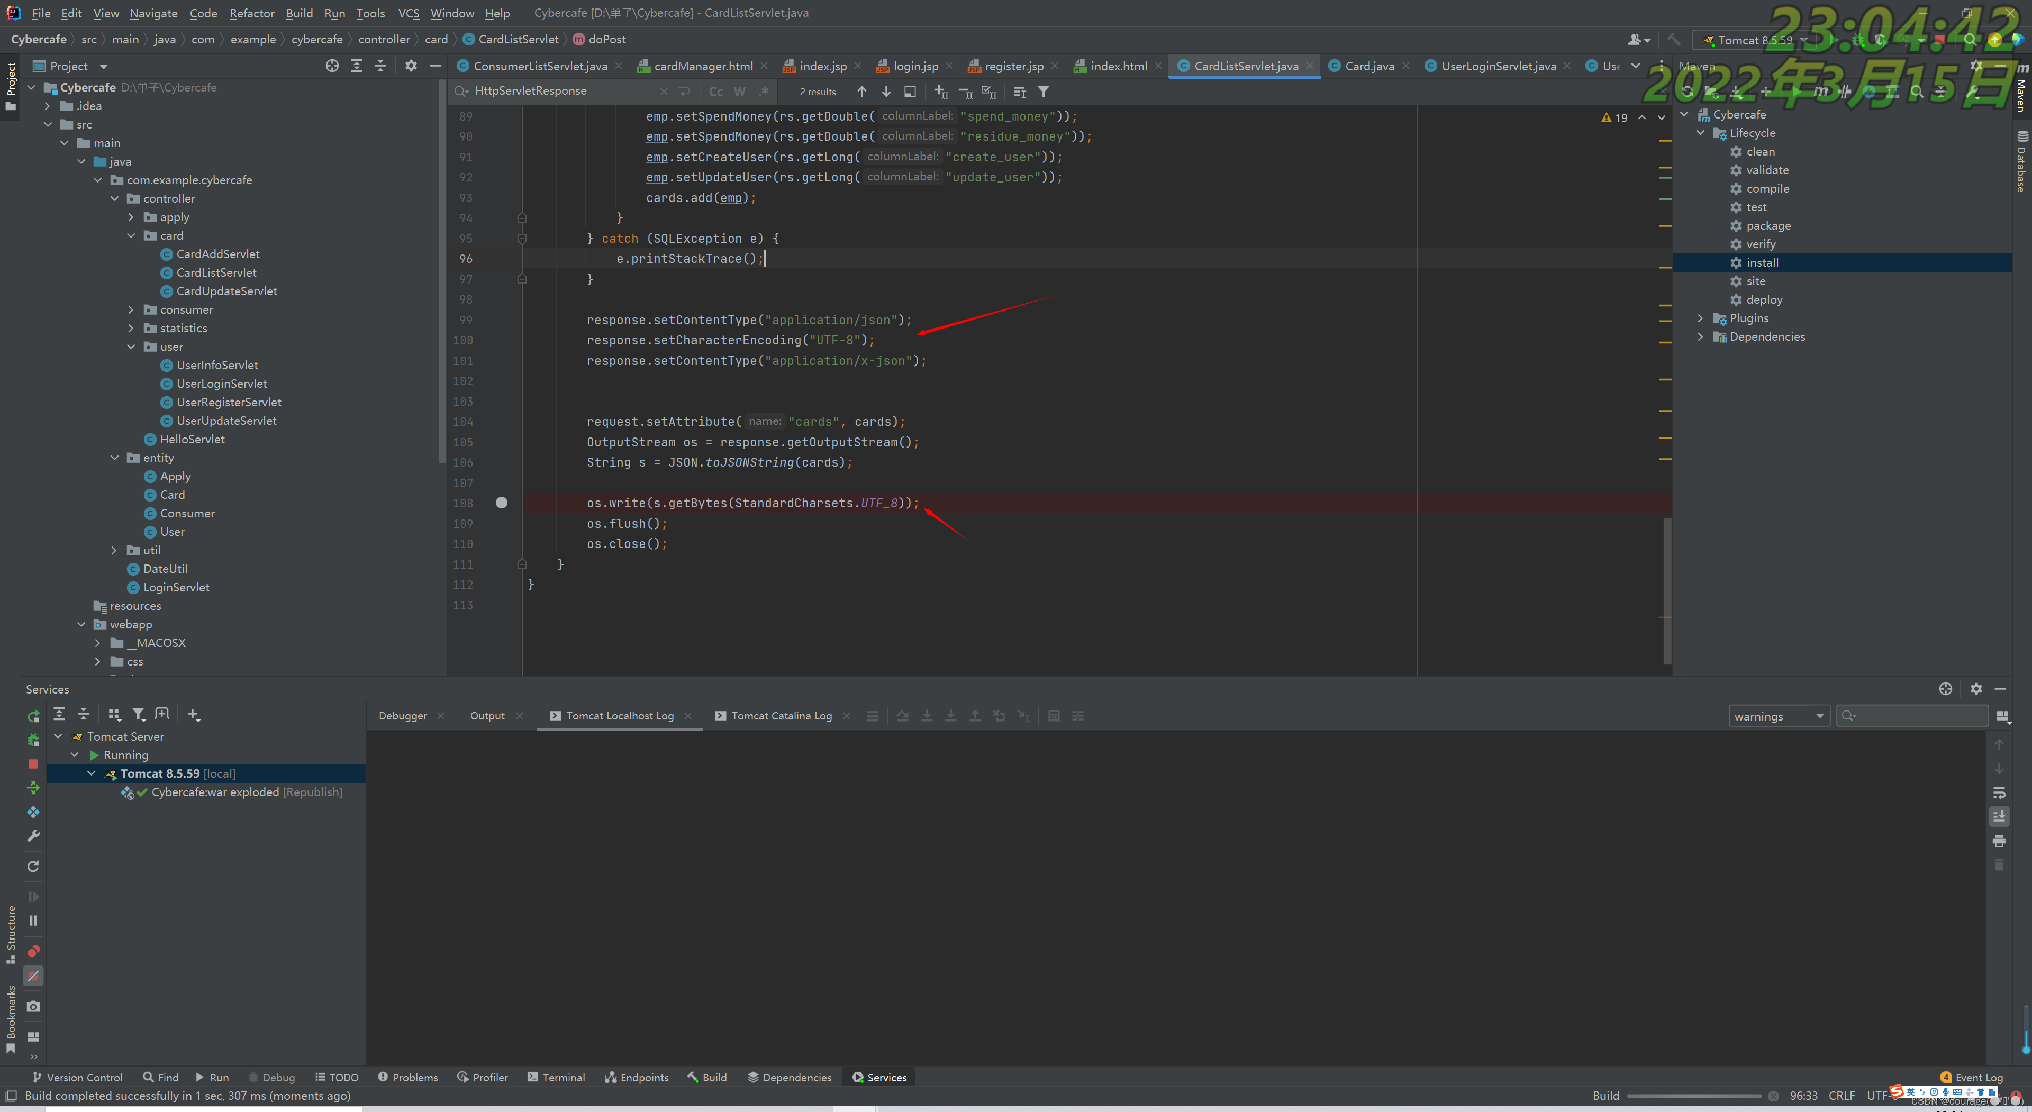Open the warnings filter dropdown
The height and width of the screenshot is (1112, 2032).
(x=1779, y=716)
